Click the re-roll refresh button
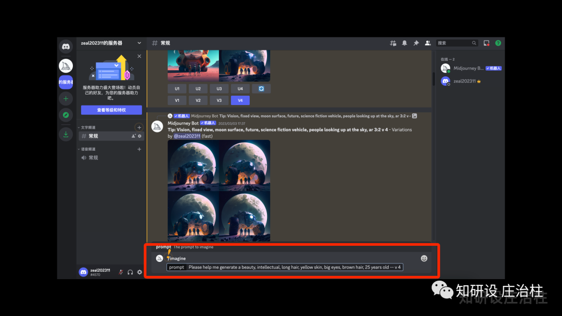Screen dimensions: 562x316 pos(261,89)
